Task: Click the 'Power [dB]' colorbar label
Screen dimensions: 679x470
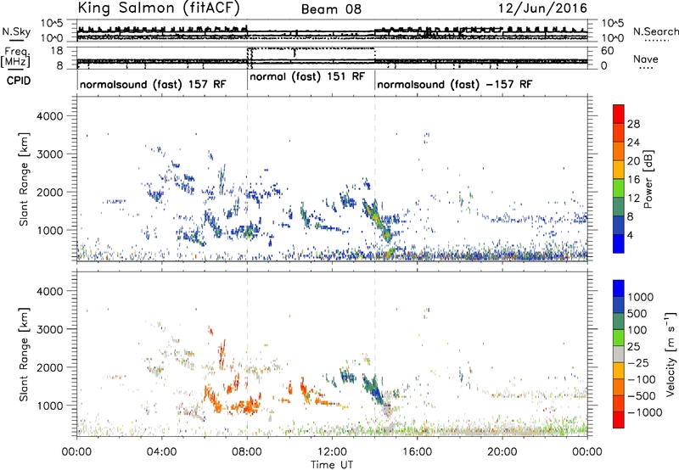Action: click(648, 179)
